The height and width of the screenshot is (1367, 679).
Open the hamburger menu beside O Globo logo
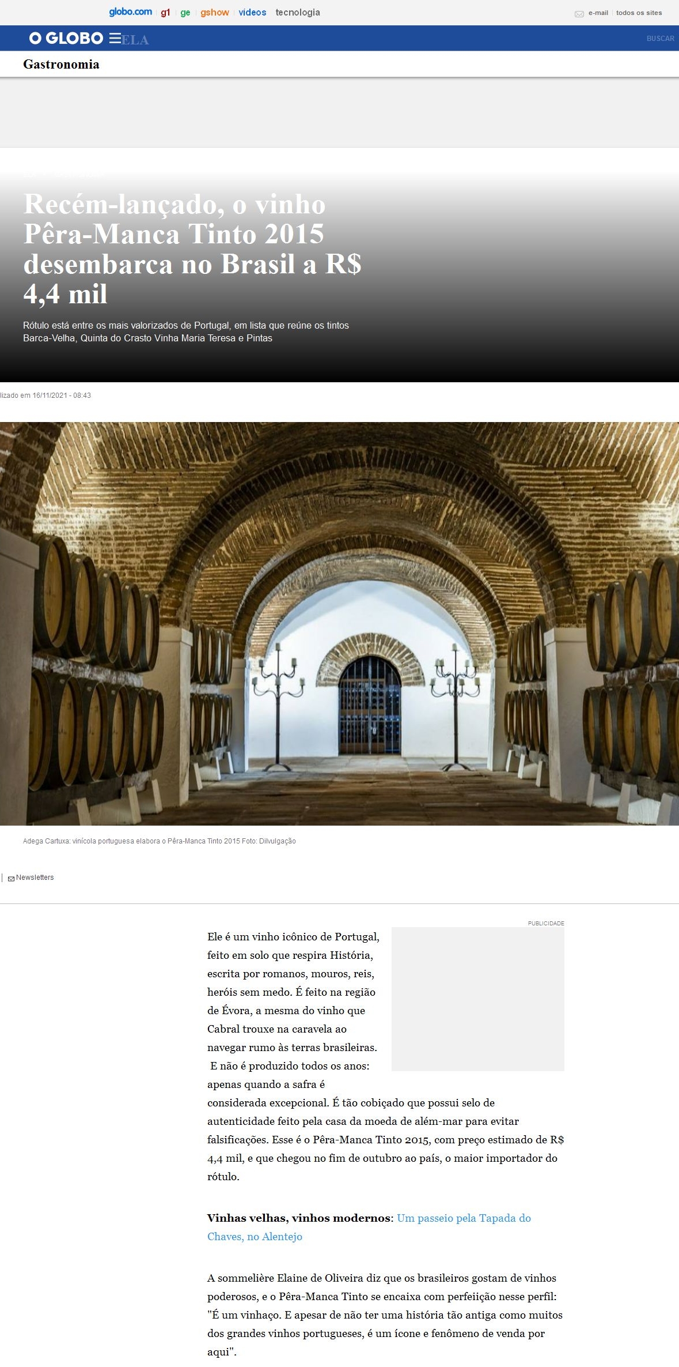pos(115,38)
